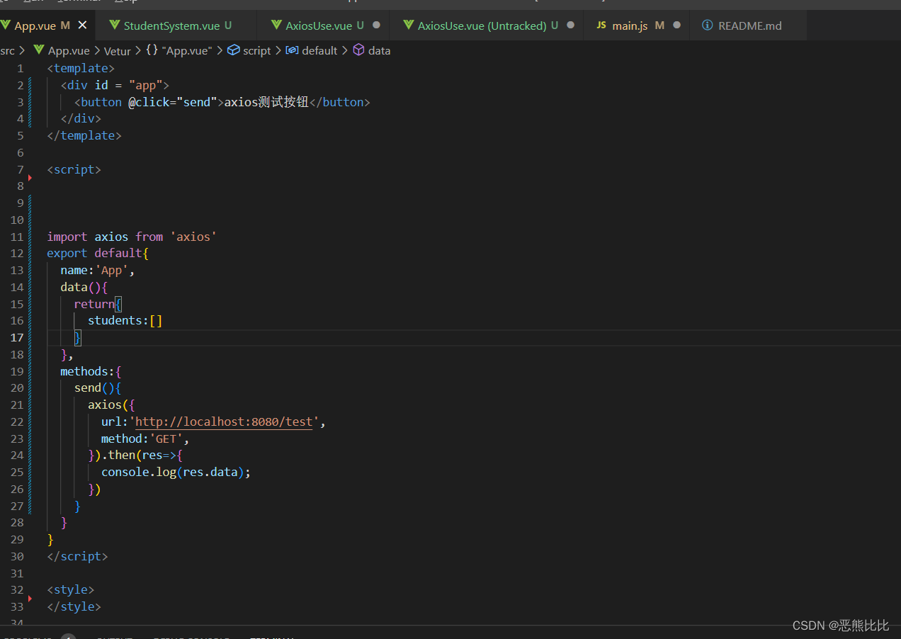Click unsaved dot on main.js tab
This screenshot has width=901, height=639.
click(x=676, y=26)
